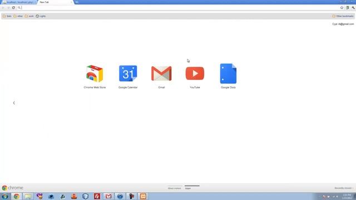Image resolution: width=356 pixels, height=200 pixels.
Task: Click the forward navigation arrow
Action: (8, 8)
